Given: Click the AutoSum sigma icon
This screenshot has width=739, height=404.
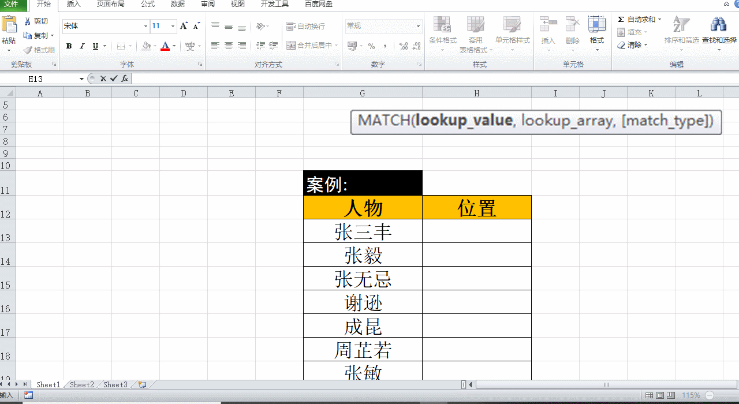Looking at the screenshot, I should coord(621,19).
